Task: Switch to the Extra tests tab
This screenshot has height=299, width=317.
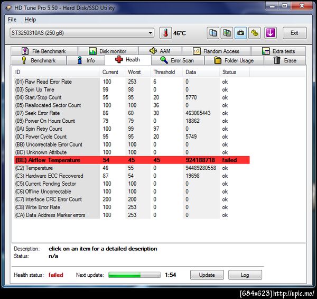Action: 278,51
